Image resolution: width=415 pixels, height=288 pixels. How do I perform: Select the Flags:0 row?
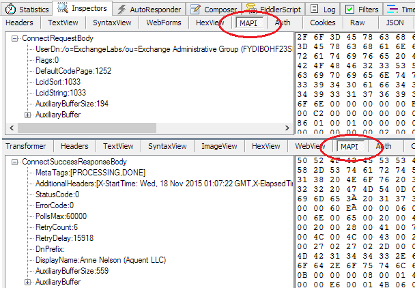(47, 60)
